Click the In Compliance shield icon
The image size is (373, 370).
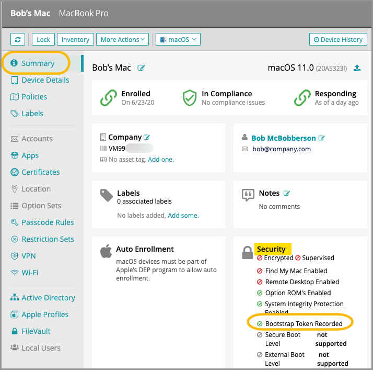[x=189, y=98]
